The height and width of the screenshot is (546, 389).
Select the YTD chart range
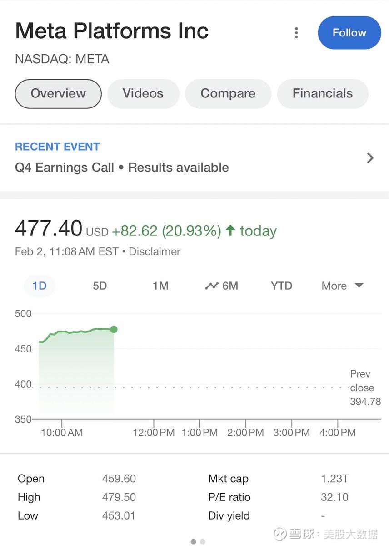[281, 286]
